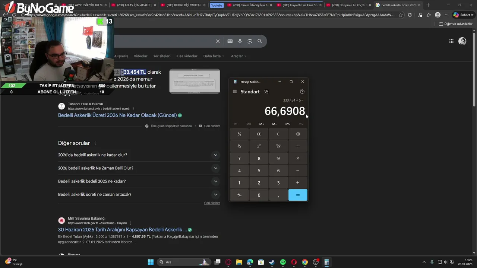
Task: Open Tahancı Hukuk Bürosu result options menu
Action: (x=133, y=109)
